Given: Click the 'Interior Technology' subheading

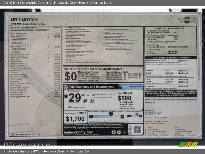Looking at the screenshot, I should (71, 61).
